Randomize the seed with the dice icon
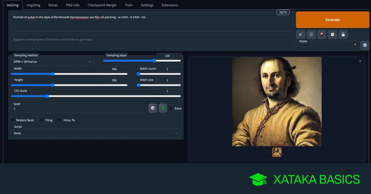This screenshot has height=194, width=371. tap(153, 108)
